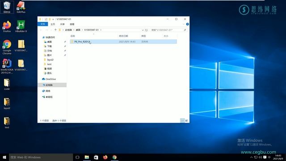Expand the chevron after V1005947-01 breadcrumb
Screen dimensions: 286x161
(x=101, y=30)
